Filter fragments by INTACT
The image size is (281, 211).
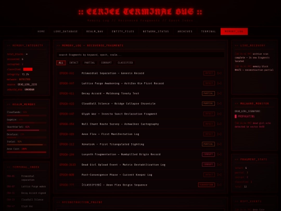tap(74, 63)
